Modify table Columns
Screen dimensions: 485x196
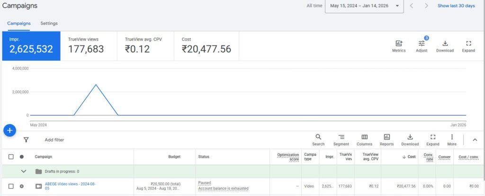(x=364, y=140)
